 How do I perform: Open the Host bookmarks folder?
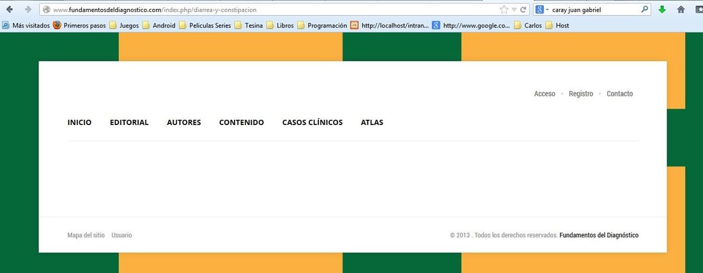pyautogui.click(x=558, y=26)
